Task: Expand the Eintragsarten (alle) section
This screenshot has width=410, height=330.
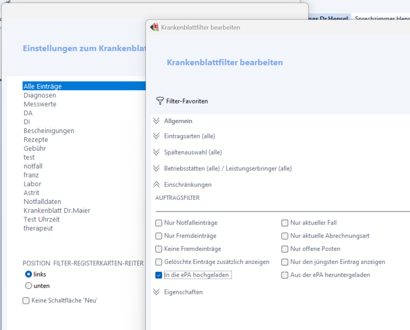Action: (156, 136)
